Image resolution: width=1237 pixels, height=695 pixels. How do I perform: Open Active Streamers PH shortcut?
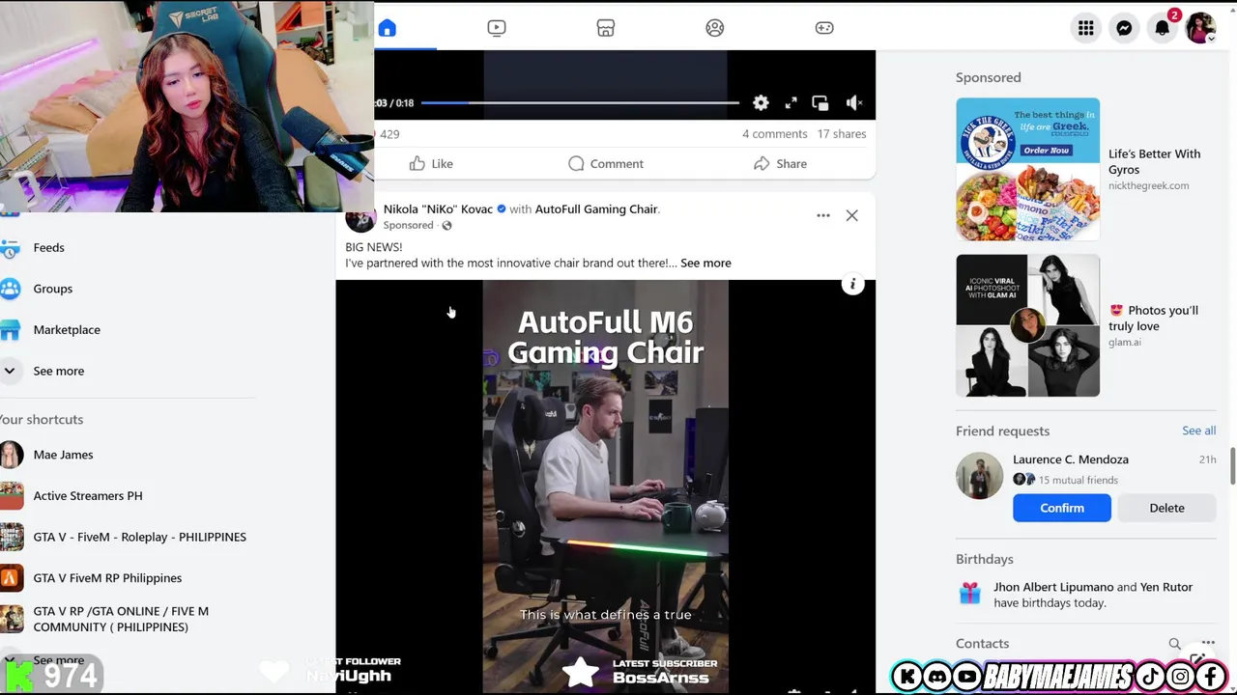pos(87,495)
